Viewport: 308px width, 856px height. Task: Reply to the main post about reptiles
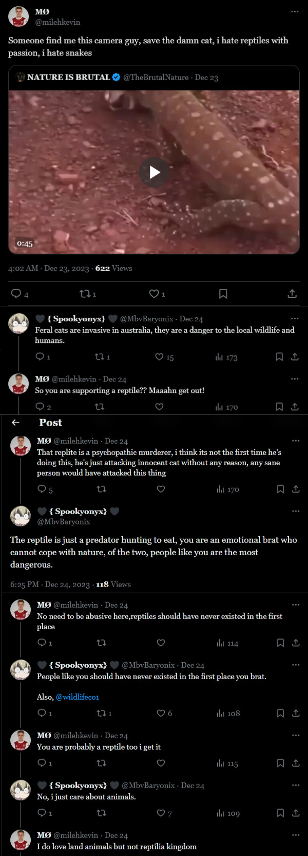click(x=16, y=294)
